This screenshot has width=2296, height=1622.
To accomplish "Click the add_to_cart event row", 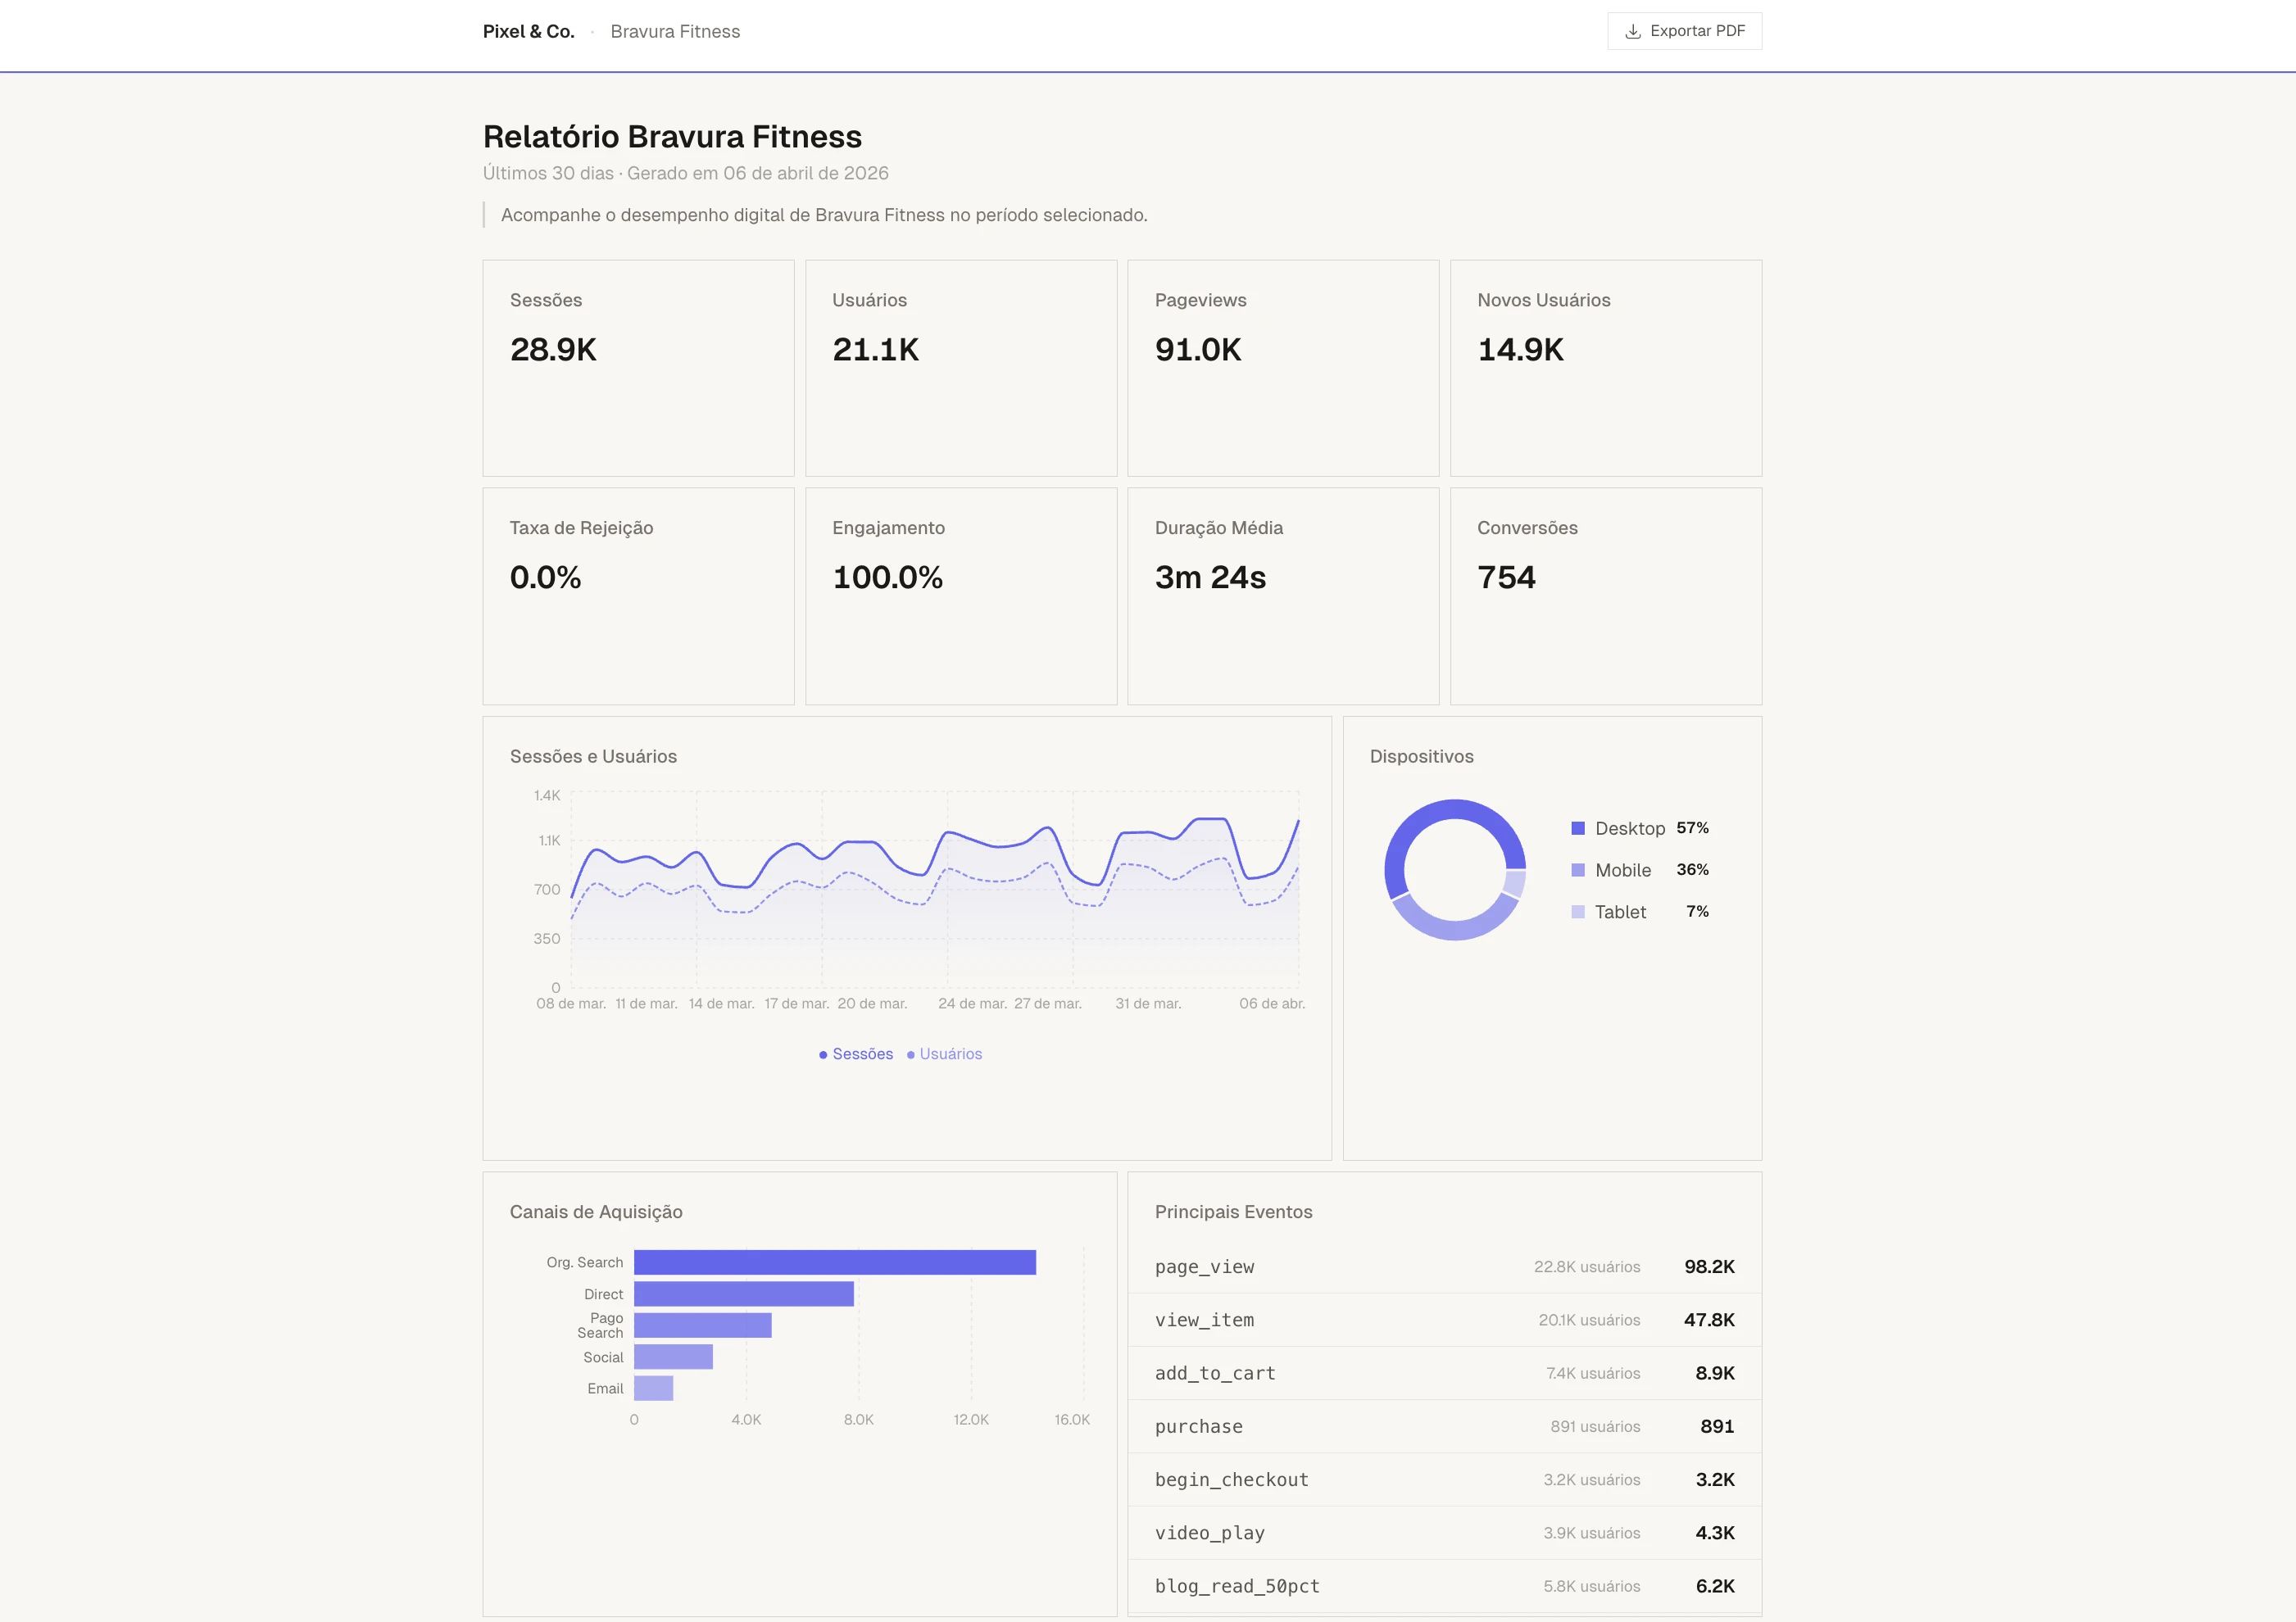I will 1444,1373.
